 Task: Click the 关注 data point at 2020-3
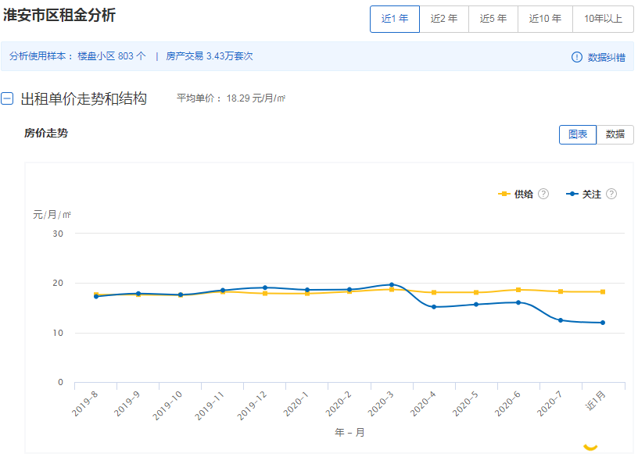(392, 284)
